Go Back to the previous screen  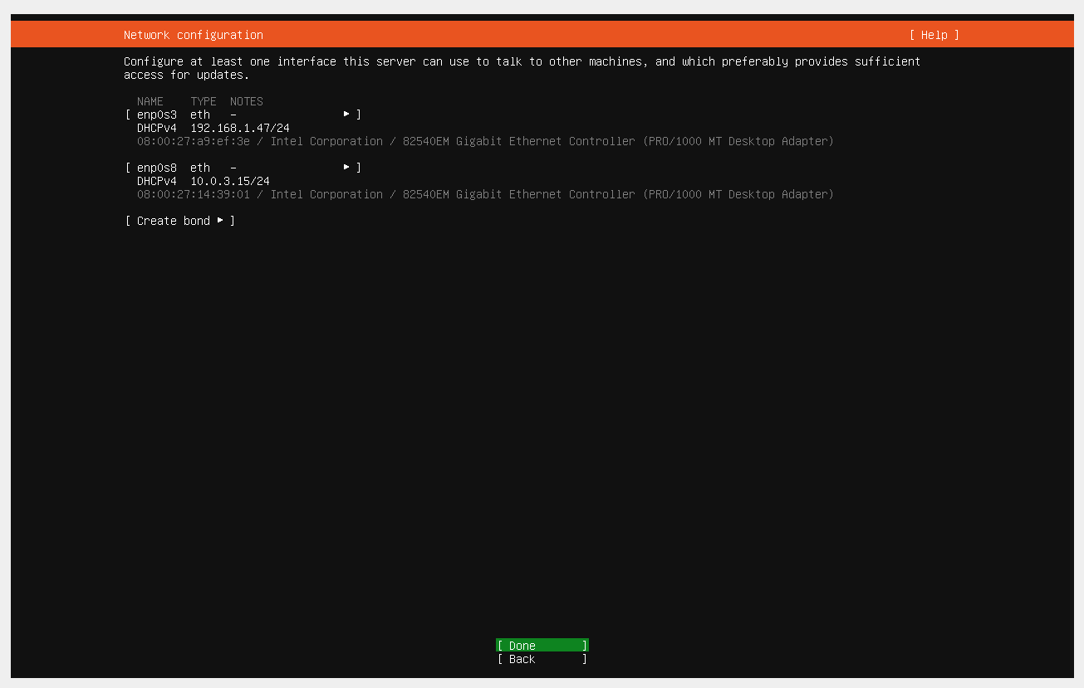pyautogui.click(x=542, y=659)
